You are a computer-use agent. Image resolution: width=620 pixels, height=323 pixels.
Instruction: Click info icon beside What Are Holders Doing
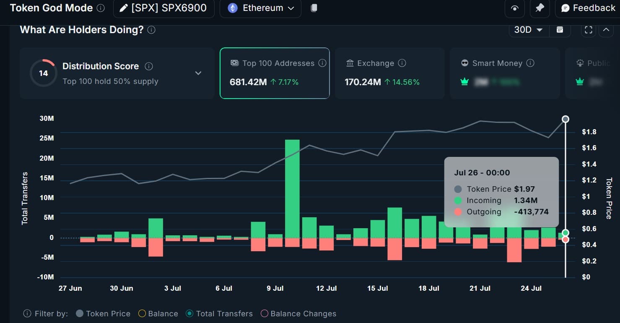coord(151,30)
